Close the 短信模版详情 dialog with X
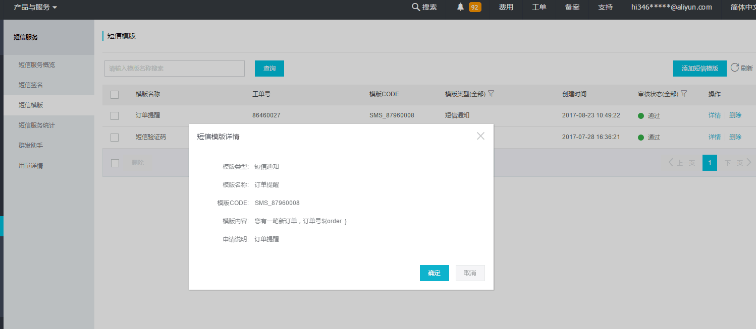Image resolution: width=756 pixels, height=329 pixels. (480, 136)
